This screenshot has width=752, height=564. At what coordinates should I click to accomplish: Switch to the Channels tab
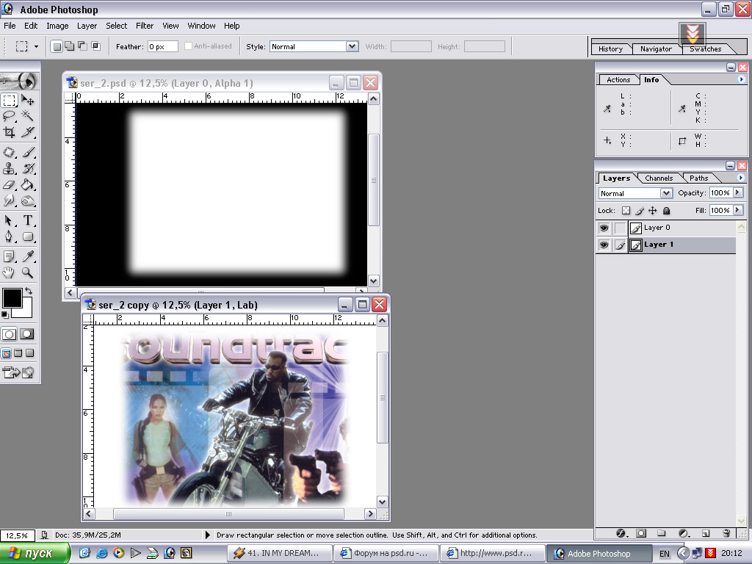point(659,178)
